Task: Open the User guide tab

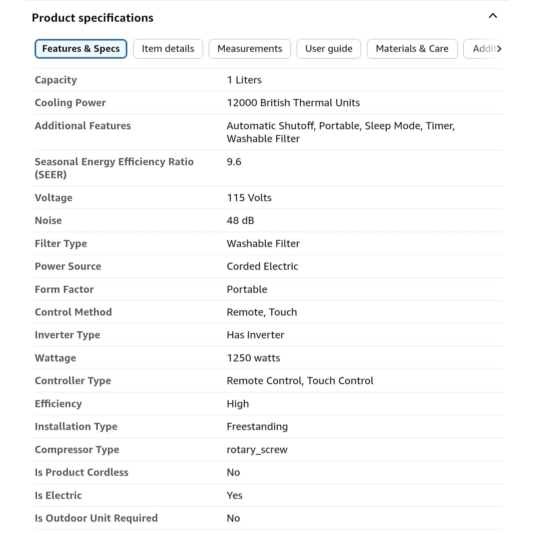Action: click(x=328, y=49)
